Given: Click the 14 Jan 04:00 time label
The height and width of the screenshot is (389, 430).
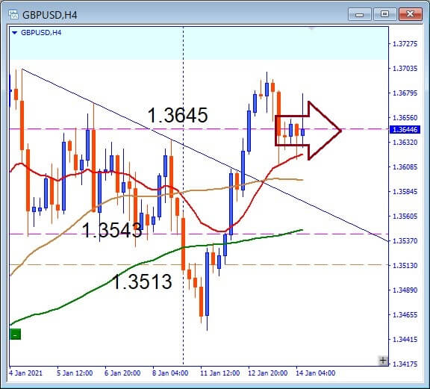Looking at the screenshot, I should 315,373.
